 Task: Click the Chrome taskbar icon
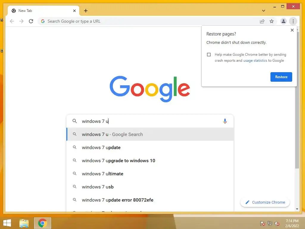click(x=42, y=223)
